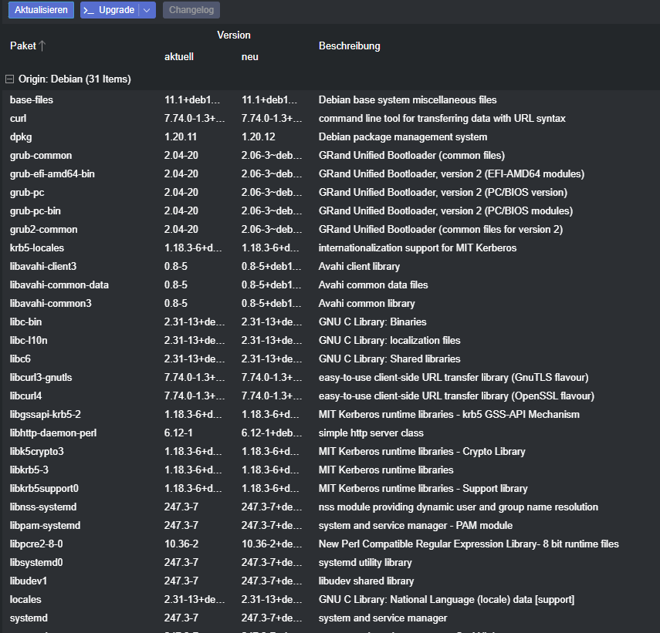Select the libgssapi-krb5-2 package row
The height and width of the screenshot is (633, 660).
point(331,414)
